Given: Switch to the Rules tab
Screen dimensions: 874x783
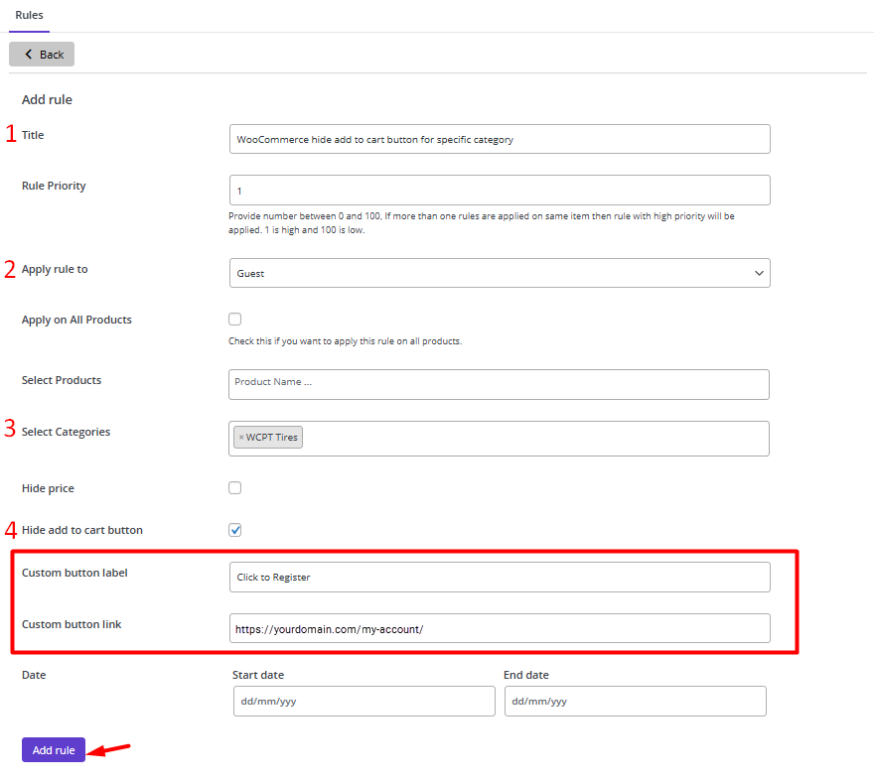Looking at the screenshot, I should (29, 15).
